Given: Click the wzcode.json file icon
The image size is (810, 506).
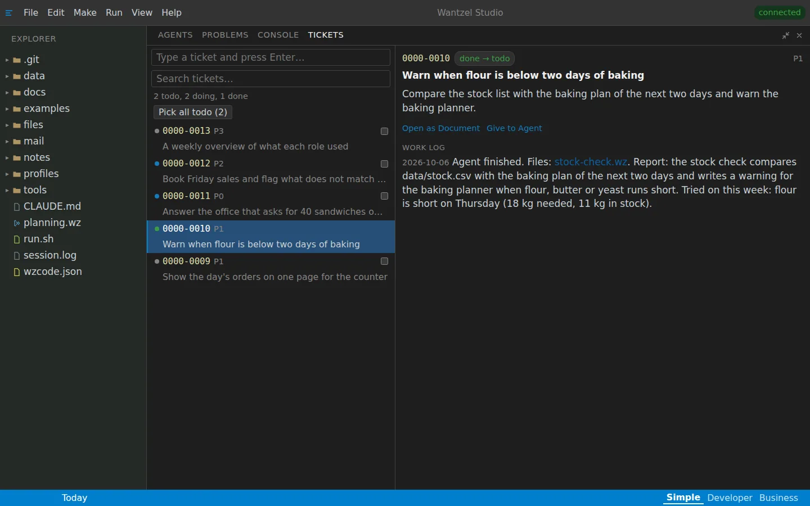Looking at the screenshot, I should click(17, 272).
